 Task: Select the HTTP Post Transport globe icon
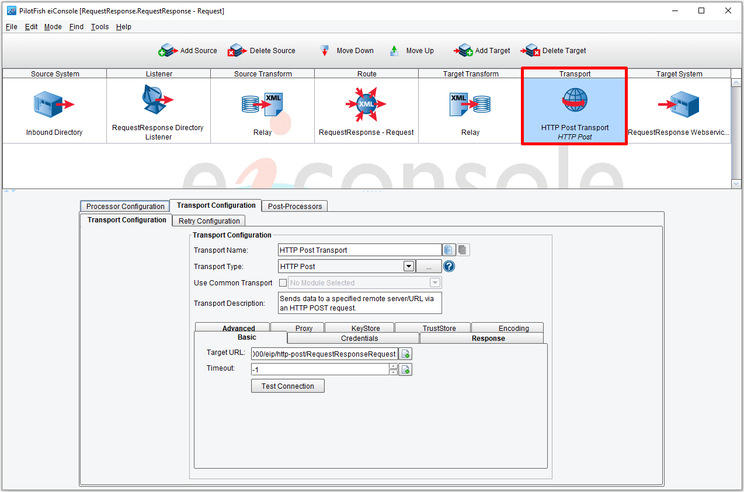point(575,100)
